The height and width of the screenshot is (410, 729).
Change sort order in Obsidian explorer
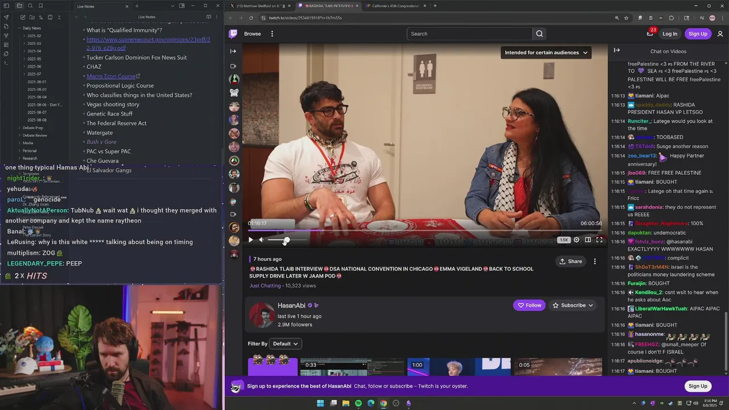40,17
